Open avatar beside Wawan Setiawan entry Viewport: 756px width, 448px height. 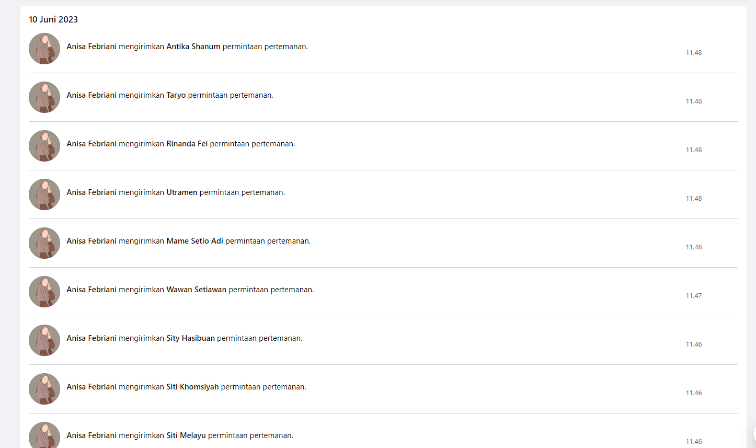point(44,292)
